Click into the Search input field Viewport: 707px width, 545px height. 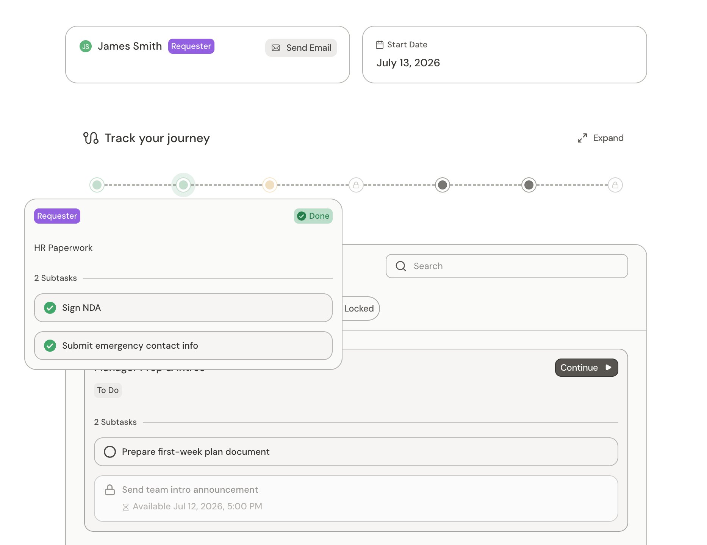tap(507, 266)
